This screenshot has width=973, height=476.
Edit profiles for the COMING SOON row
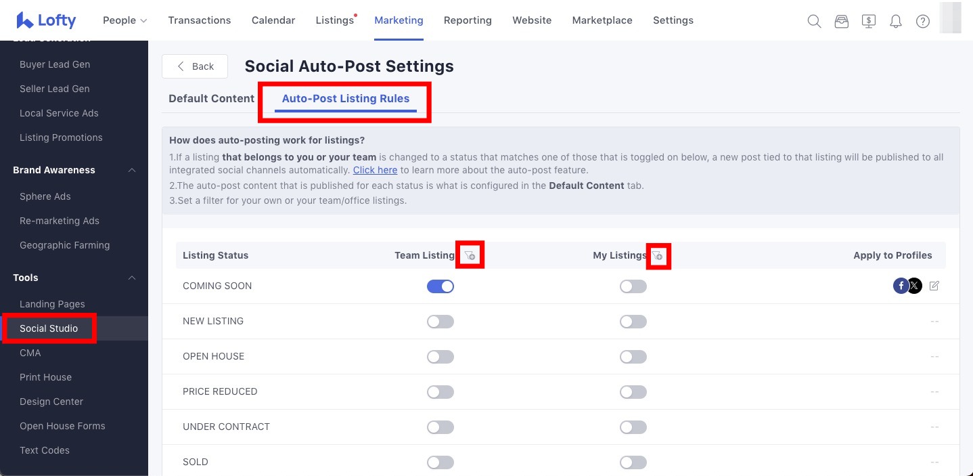(934, 286)
